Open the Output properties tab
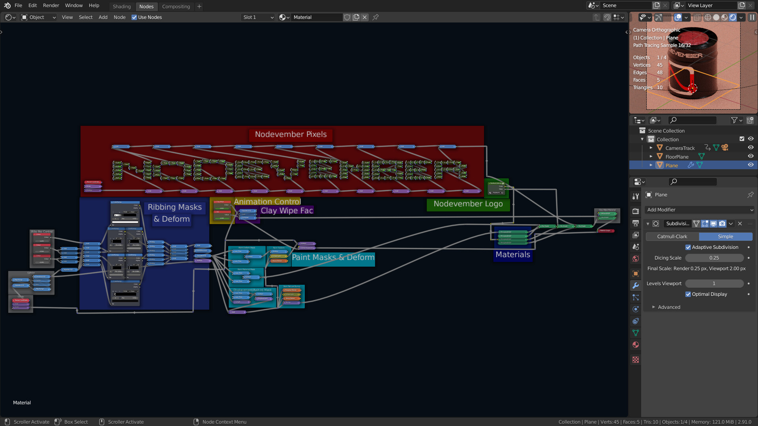The image size is (758, 426). point(636,223)
